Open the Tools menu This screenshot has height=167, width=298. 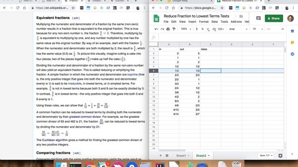click(x=224, y=22)
